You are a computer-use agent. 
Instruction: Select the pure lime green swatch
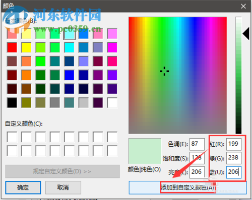[x=41, y=61]
